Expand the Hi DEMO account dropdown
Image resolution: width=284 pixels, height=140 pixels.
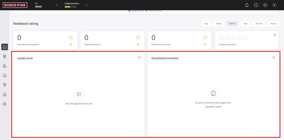[x=57, y=5]
